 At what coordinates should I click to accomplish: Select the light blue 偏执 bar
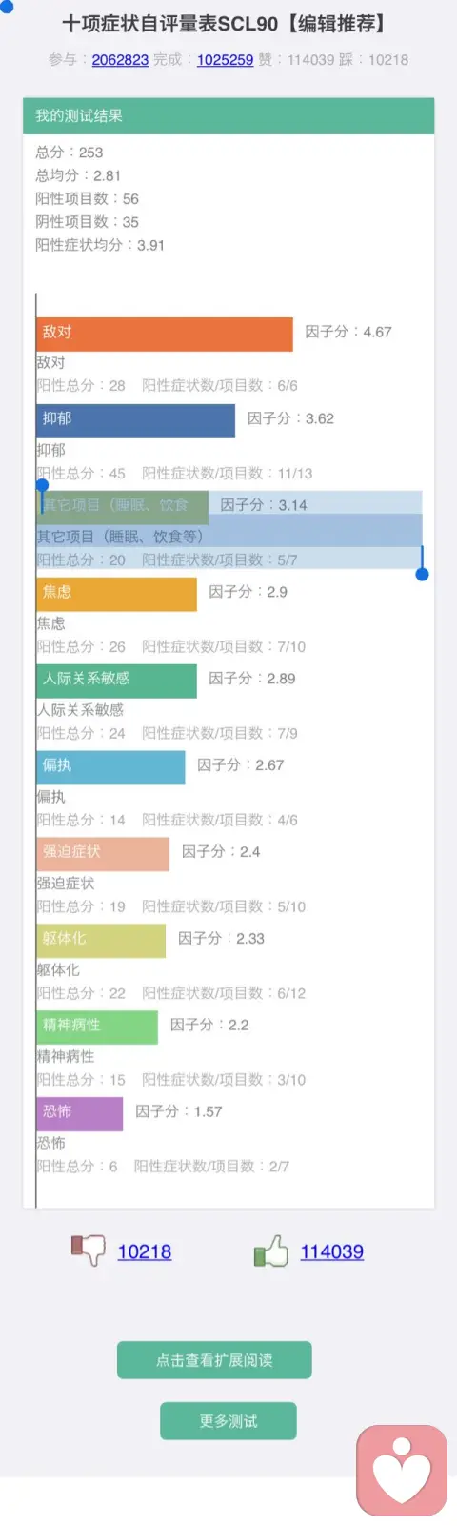111,767
